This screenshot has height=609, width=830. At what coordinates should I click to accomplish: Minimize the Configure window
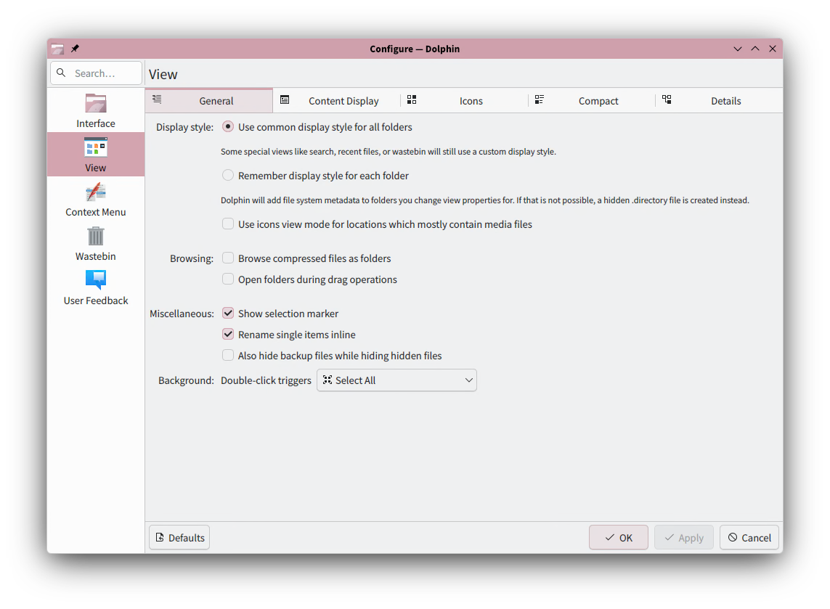tap(738, 49)
